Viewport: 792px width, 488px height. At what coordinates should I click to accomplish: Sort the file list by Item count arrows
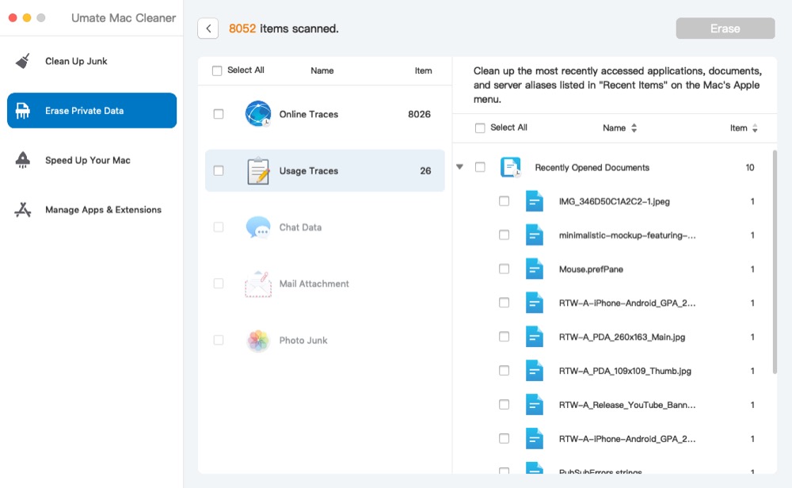[755, 128]
